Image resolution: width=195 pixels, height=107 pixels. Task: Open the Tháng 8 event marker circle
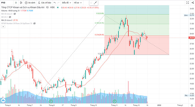click(x=51, y=101)
